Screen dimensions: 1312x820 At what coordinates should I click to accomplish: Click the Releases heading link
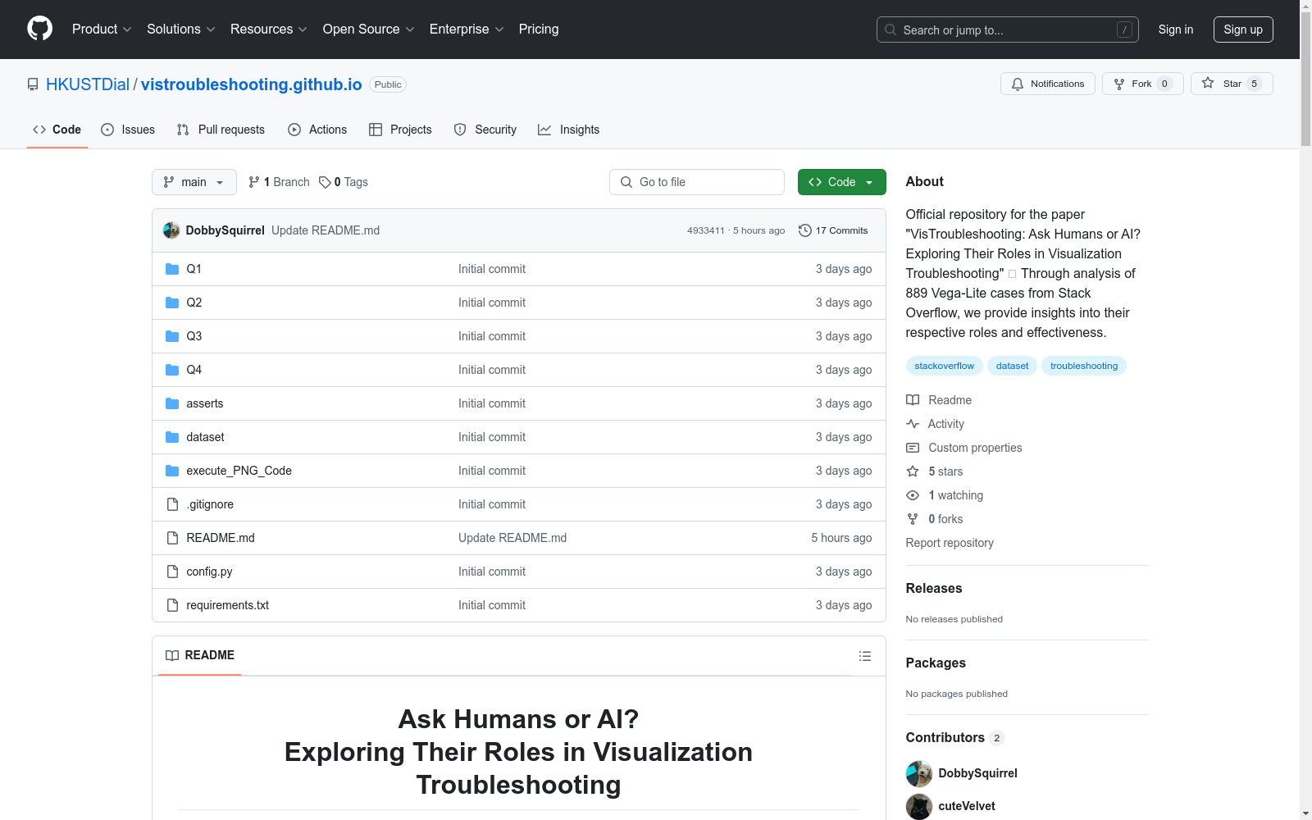coord(934,588)
